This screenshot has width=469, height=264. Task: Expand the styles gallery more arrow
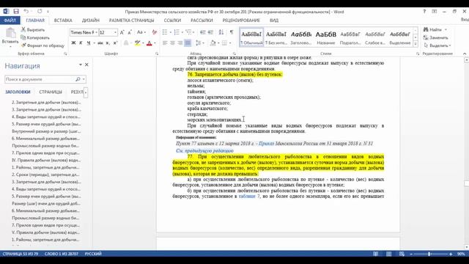pyautogui.click(x=416, y=44)
